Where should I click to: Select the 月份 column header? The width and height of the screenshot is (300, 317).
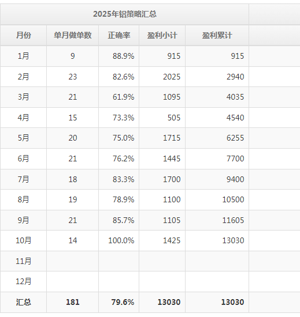[23, 35]
